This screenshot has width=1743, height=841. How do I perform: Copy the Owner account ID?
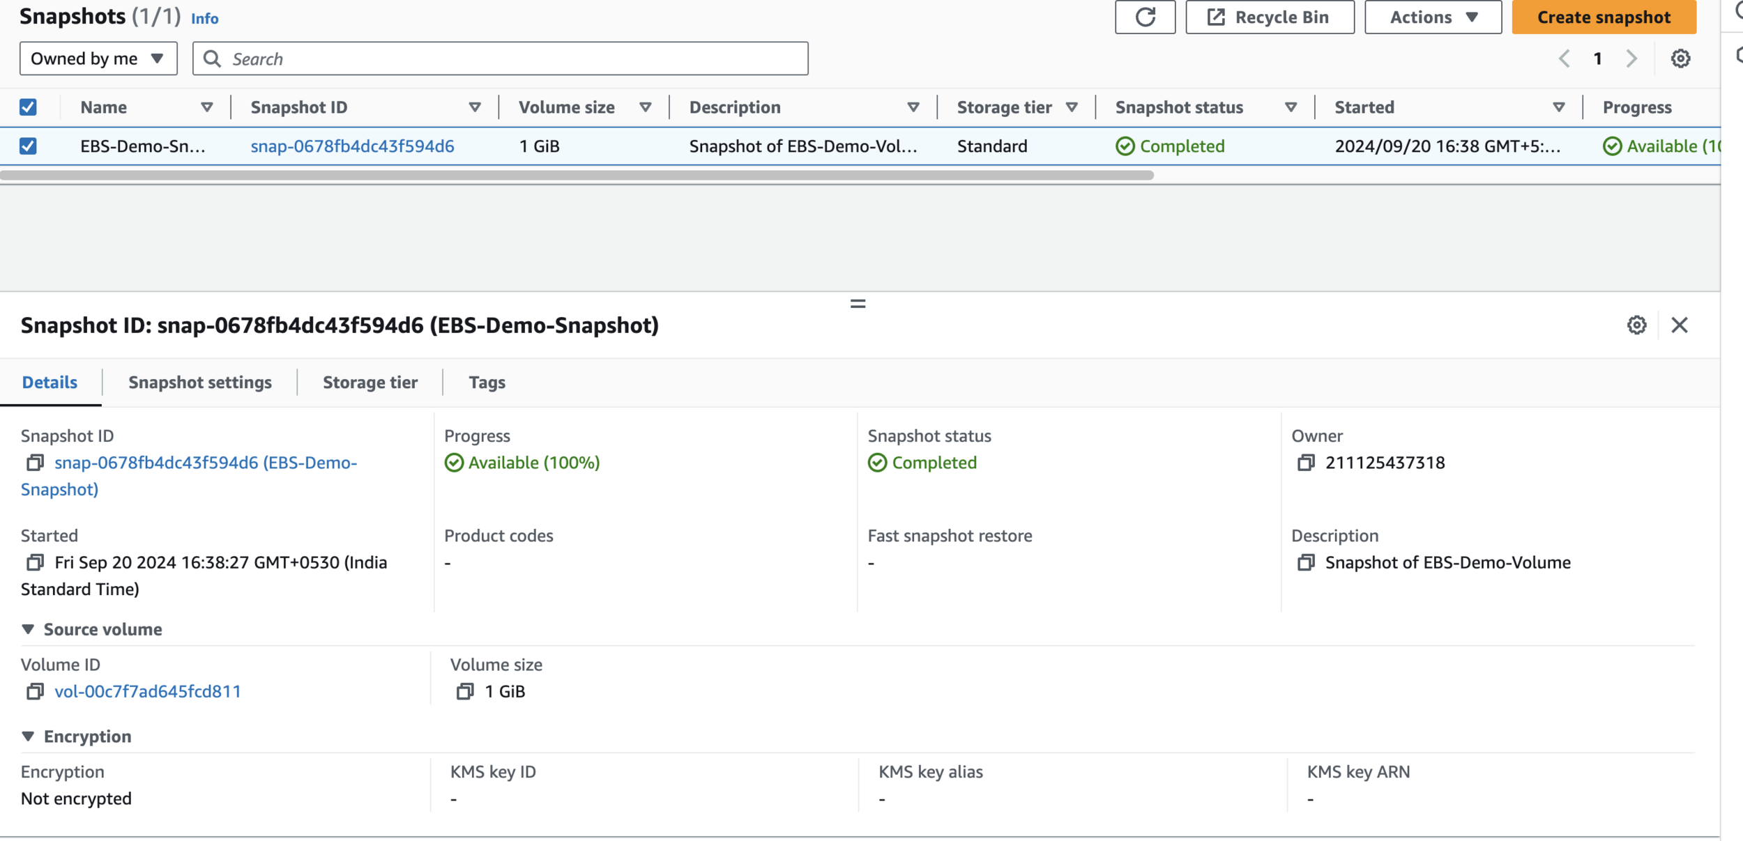[x=1305, y=463]
